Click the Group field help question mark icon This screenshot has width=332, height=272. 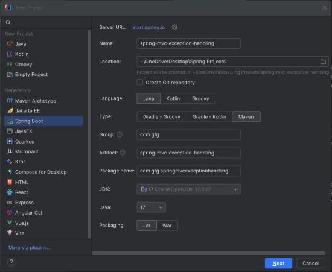click(120, 134)
